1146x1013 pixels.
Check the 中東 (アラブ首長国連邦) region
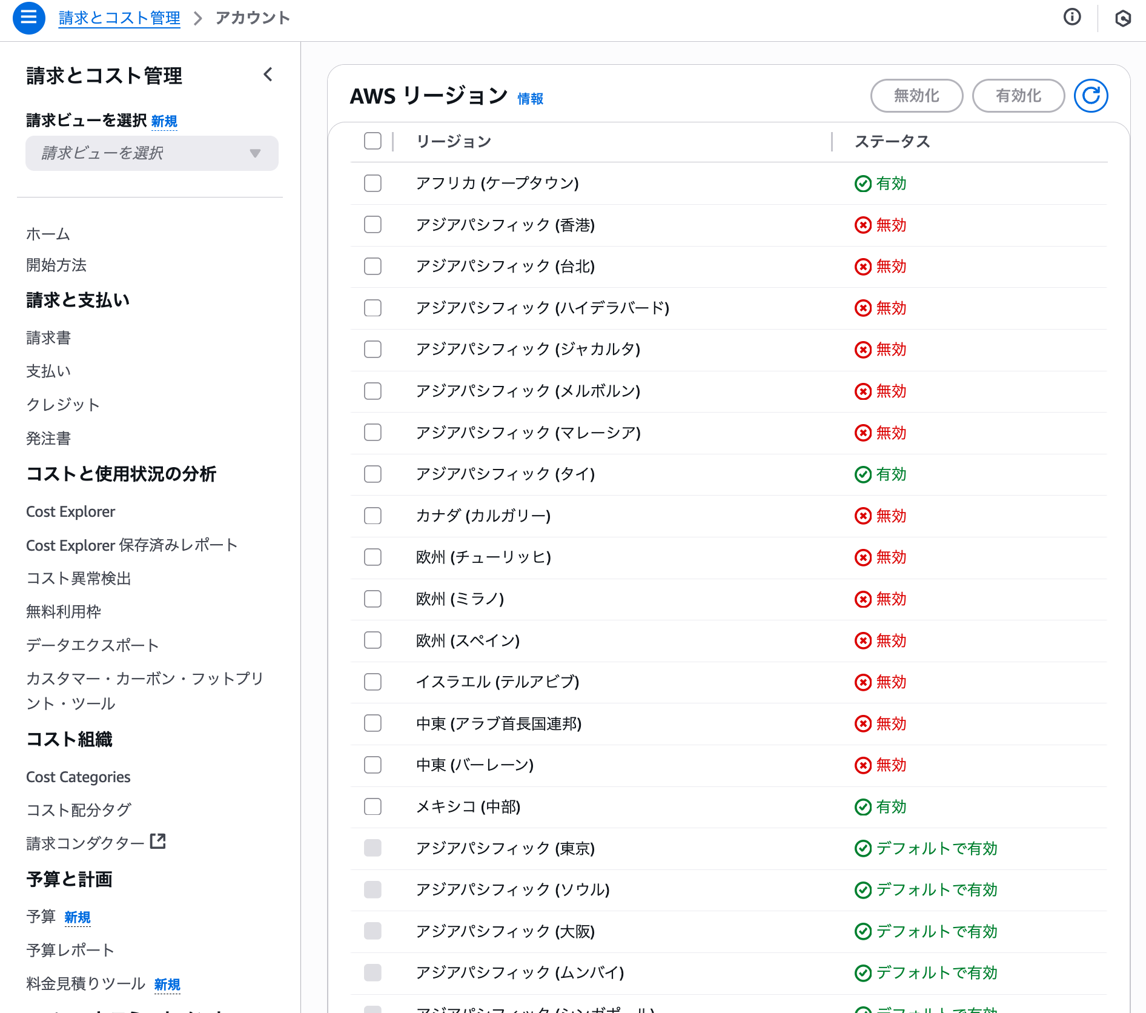(x=373, y=723)
